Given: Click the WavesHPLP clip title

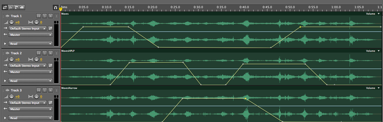Looking at the screenshot, I should click(68, 51).
